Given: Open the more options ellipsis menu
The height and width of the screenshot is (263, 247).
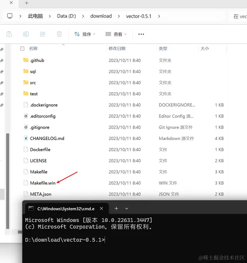Looking at the screenshot, I should (141, 34).
